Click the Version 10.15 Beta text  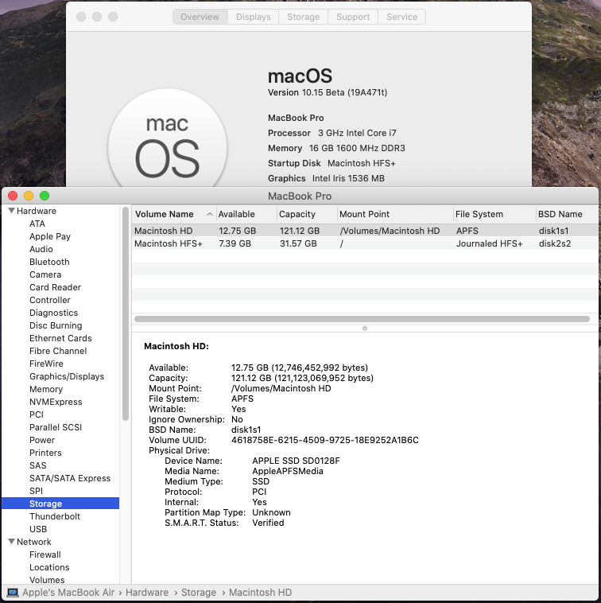coord(328,93)
